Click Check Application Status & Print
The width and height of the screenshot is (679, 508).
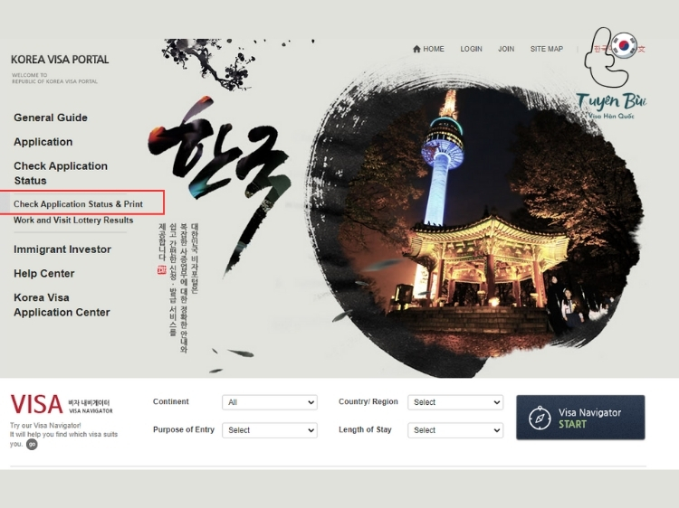point(79,204)
